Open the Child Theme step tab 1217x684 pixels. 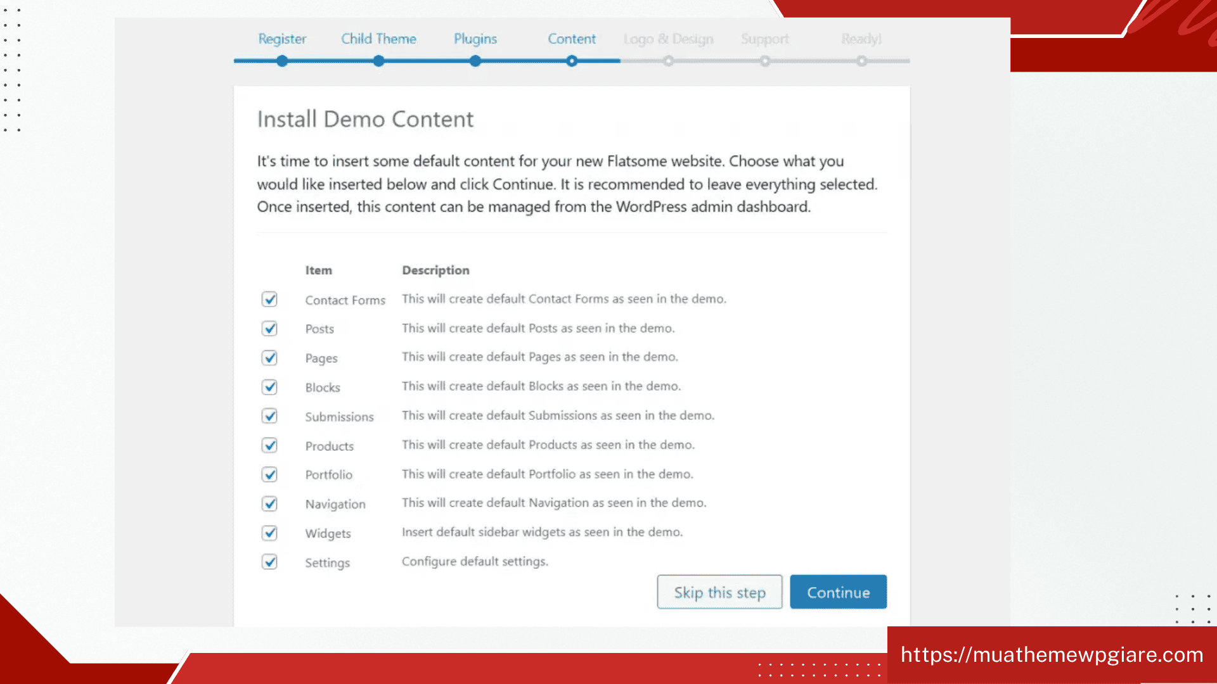coord(378,39)
